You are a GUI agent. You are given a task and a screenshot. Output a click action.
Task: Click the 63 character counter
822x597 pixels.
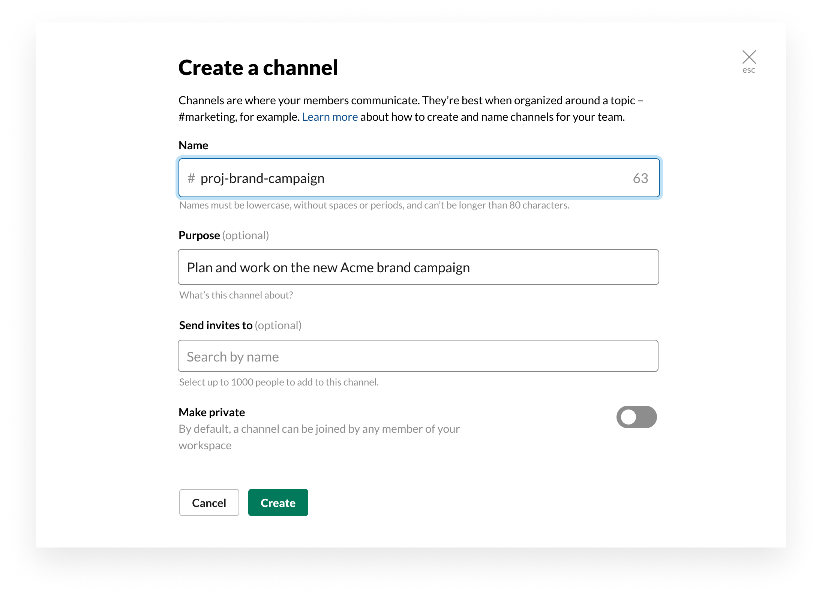(640, 178)
